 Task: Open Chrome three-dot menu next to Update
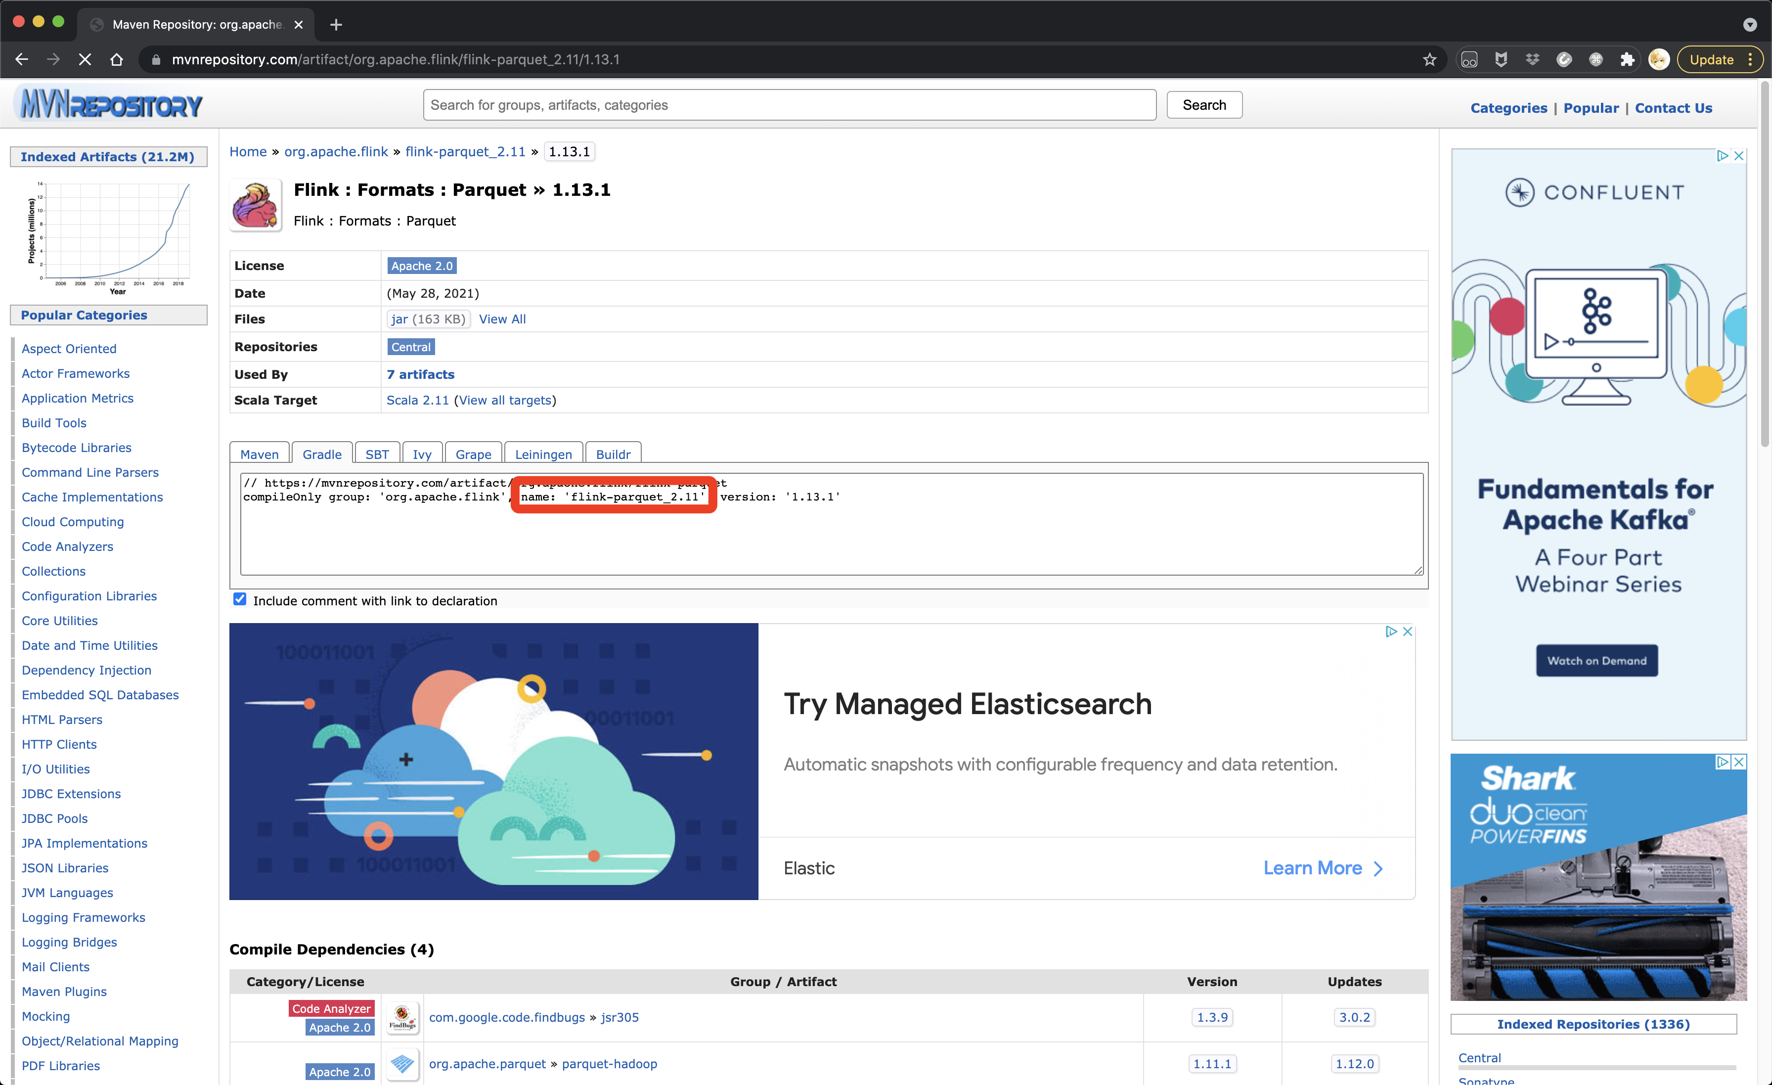[x=1750, y=60]
